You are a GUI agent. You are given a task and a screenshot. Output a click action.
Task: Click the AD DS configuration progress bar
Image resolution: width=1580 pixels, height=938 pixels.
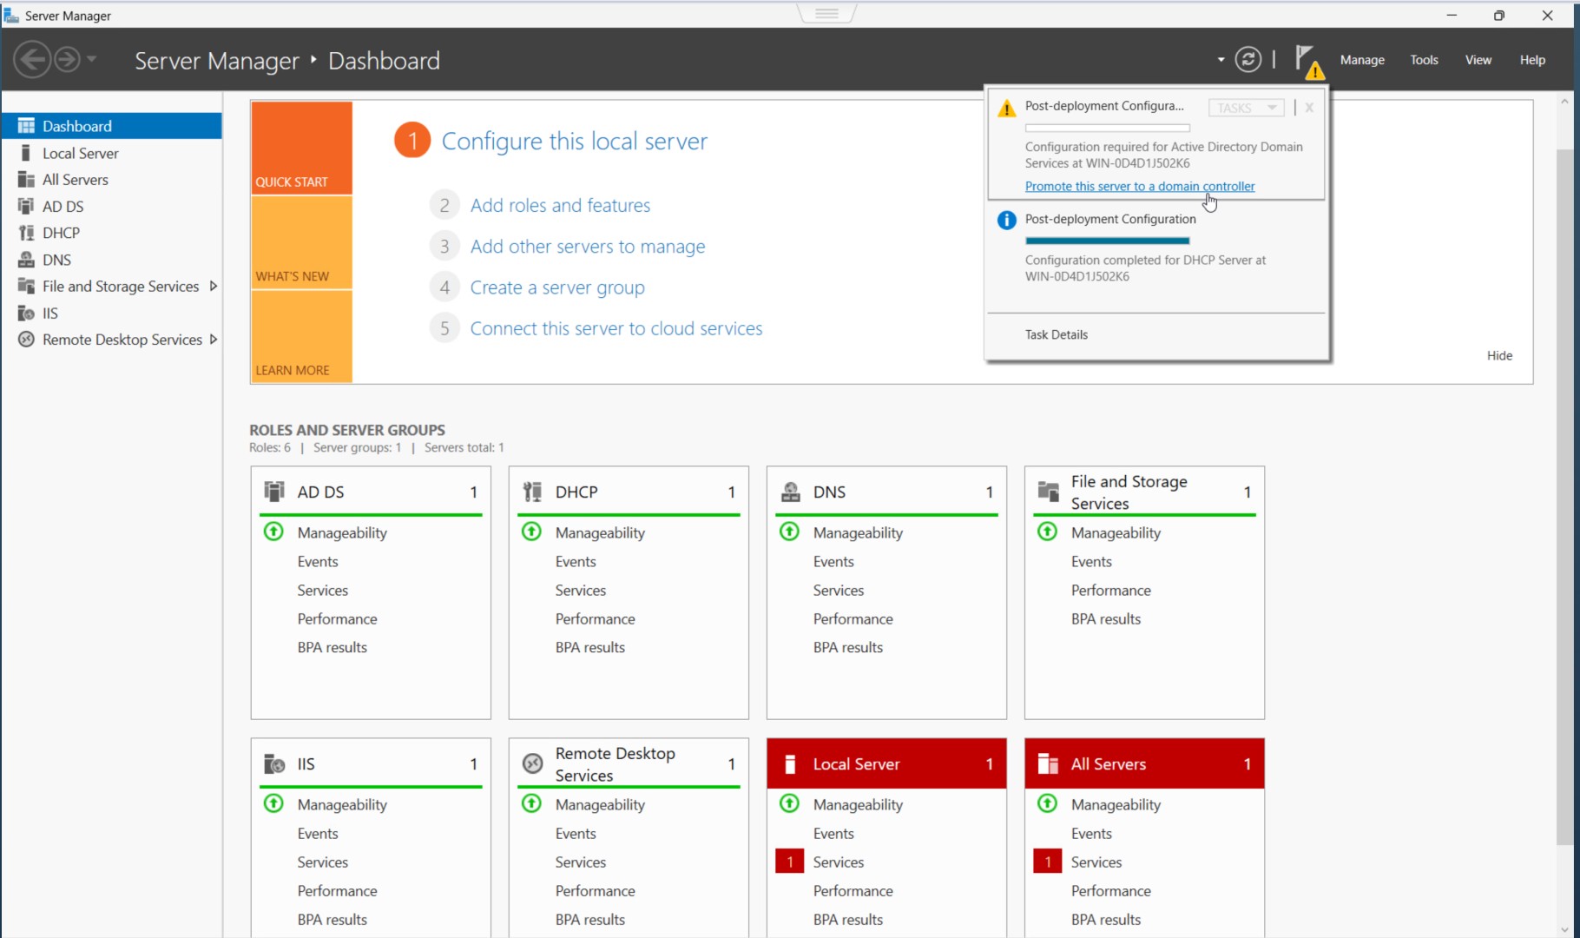1107,128
